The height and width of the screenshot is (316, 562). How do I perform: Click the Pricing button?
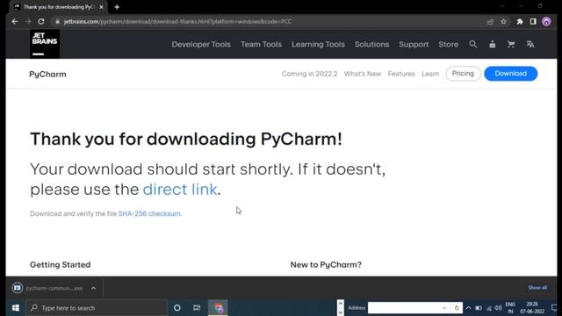tap(463, 74)
